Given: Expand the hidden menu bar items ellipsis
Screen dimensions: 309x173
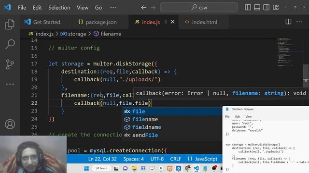Looking at the screenshot, I should 113,8.
